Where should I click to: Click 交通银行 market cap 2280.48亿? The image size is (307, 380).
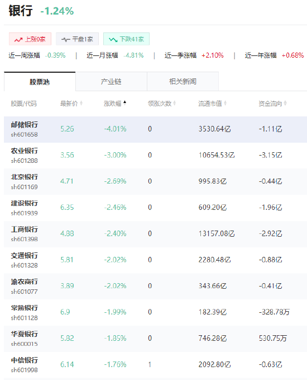pos(215,260)
